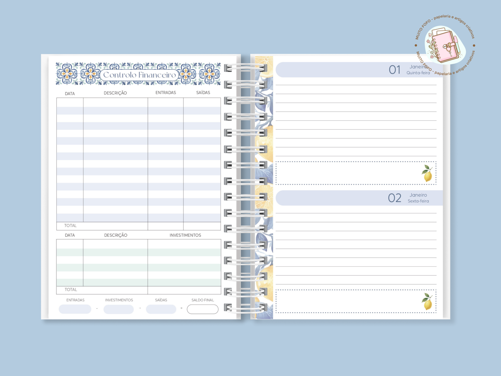The image size is (501, 376).
Task: Click the rightmost azulejo tile ornament
Action: tap(210, 74)
